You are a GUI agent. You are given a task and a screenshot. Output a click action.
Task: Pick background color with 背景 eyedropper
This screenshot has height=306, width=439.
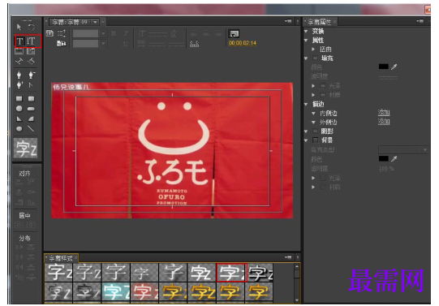[x=394, y=159]
